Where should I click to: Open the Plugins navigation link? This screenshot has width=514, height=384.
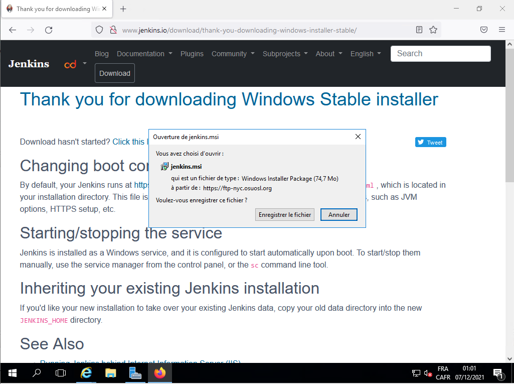coord(192,54)
